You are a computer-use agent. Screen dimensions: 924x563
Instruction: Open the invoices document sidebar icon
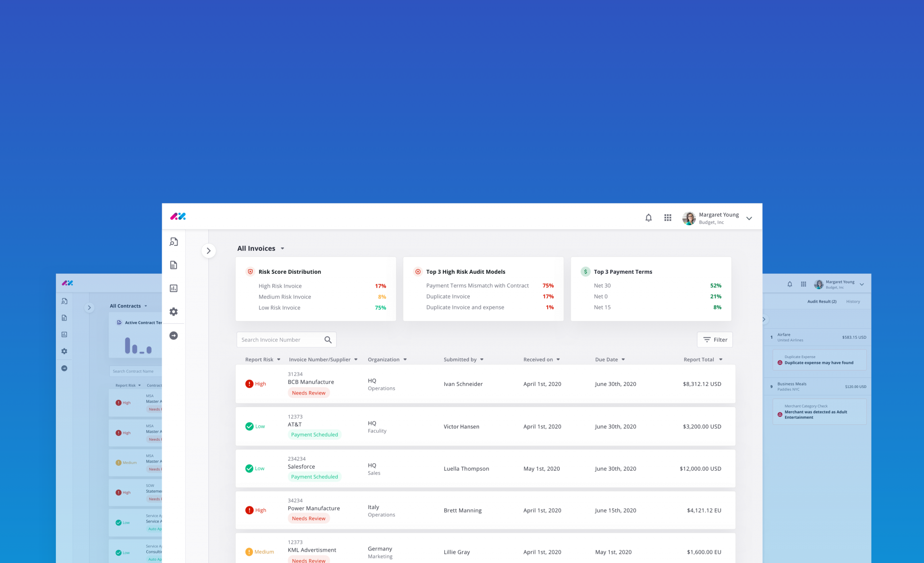[174, 265]
